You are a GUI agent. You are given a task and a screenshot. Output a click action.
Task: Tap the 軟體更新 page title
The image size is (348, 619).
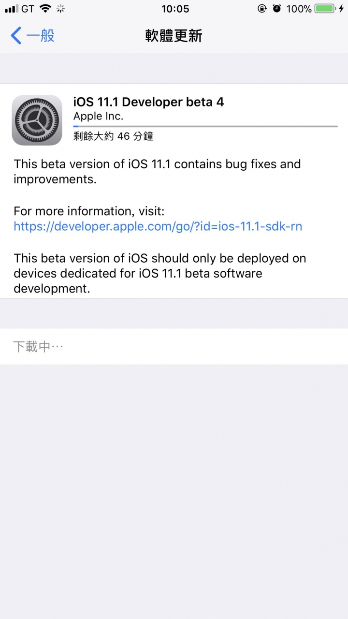(174, 36)
